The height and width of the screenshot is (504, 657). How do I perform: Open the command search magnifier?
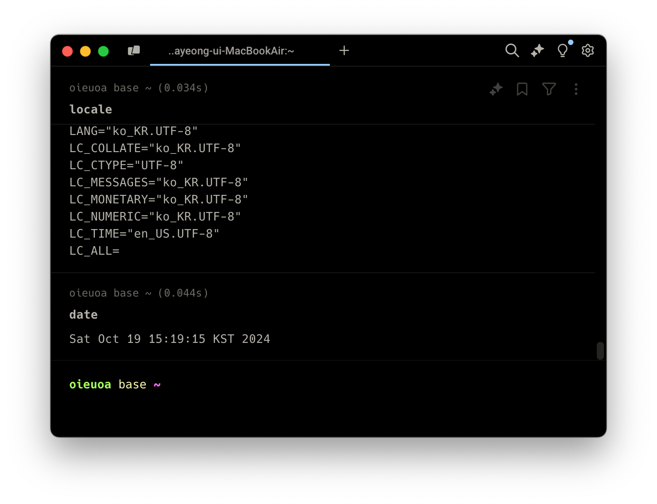[512, 50]
